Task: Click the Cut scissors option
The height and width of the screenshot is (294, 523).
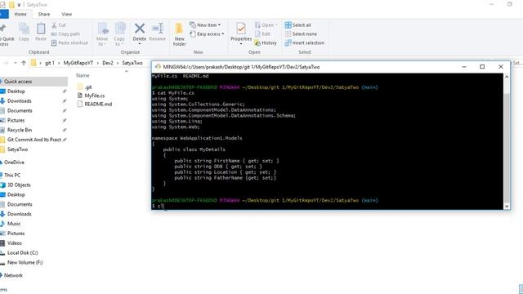Action: click(58, 25)
